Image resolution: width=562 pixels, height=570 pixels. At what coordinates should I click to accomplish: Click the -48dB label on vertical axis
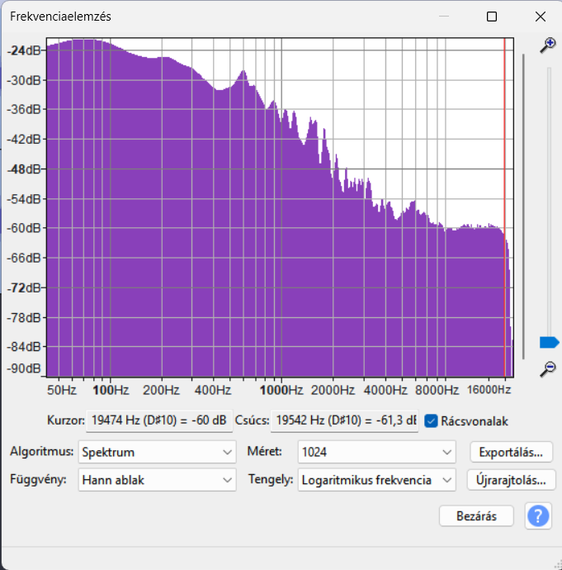[24, 169]
